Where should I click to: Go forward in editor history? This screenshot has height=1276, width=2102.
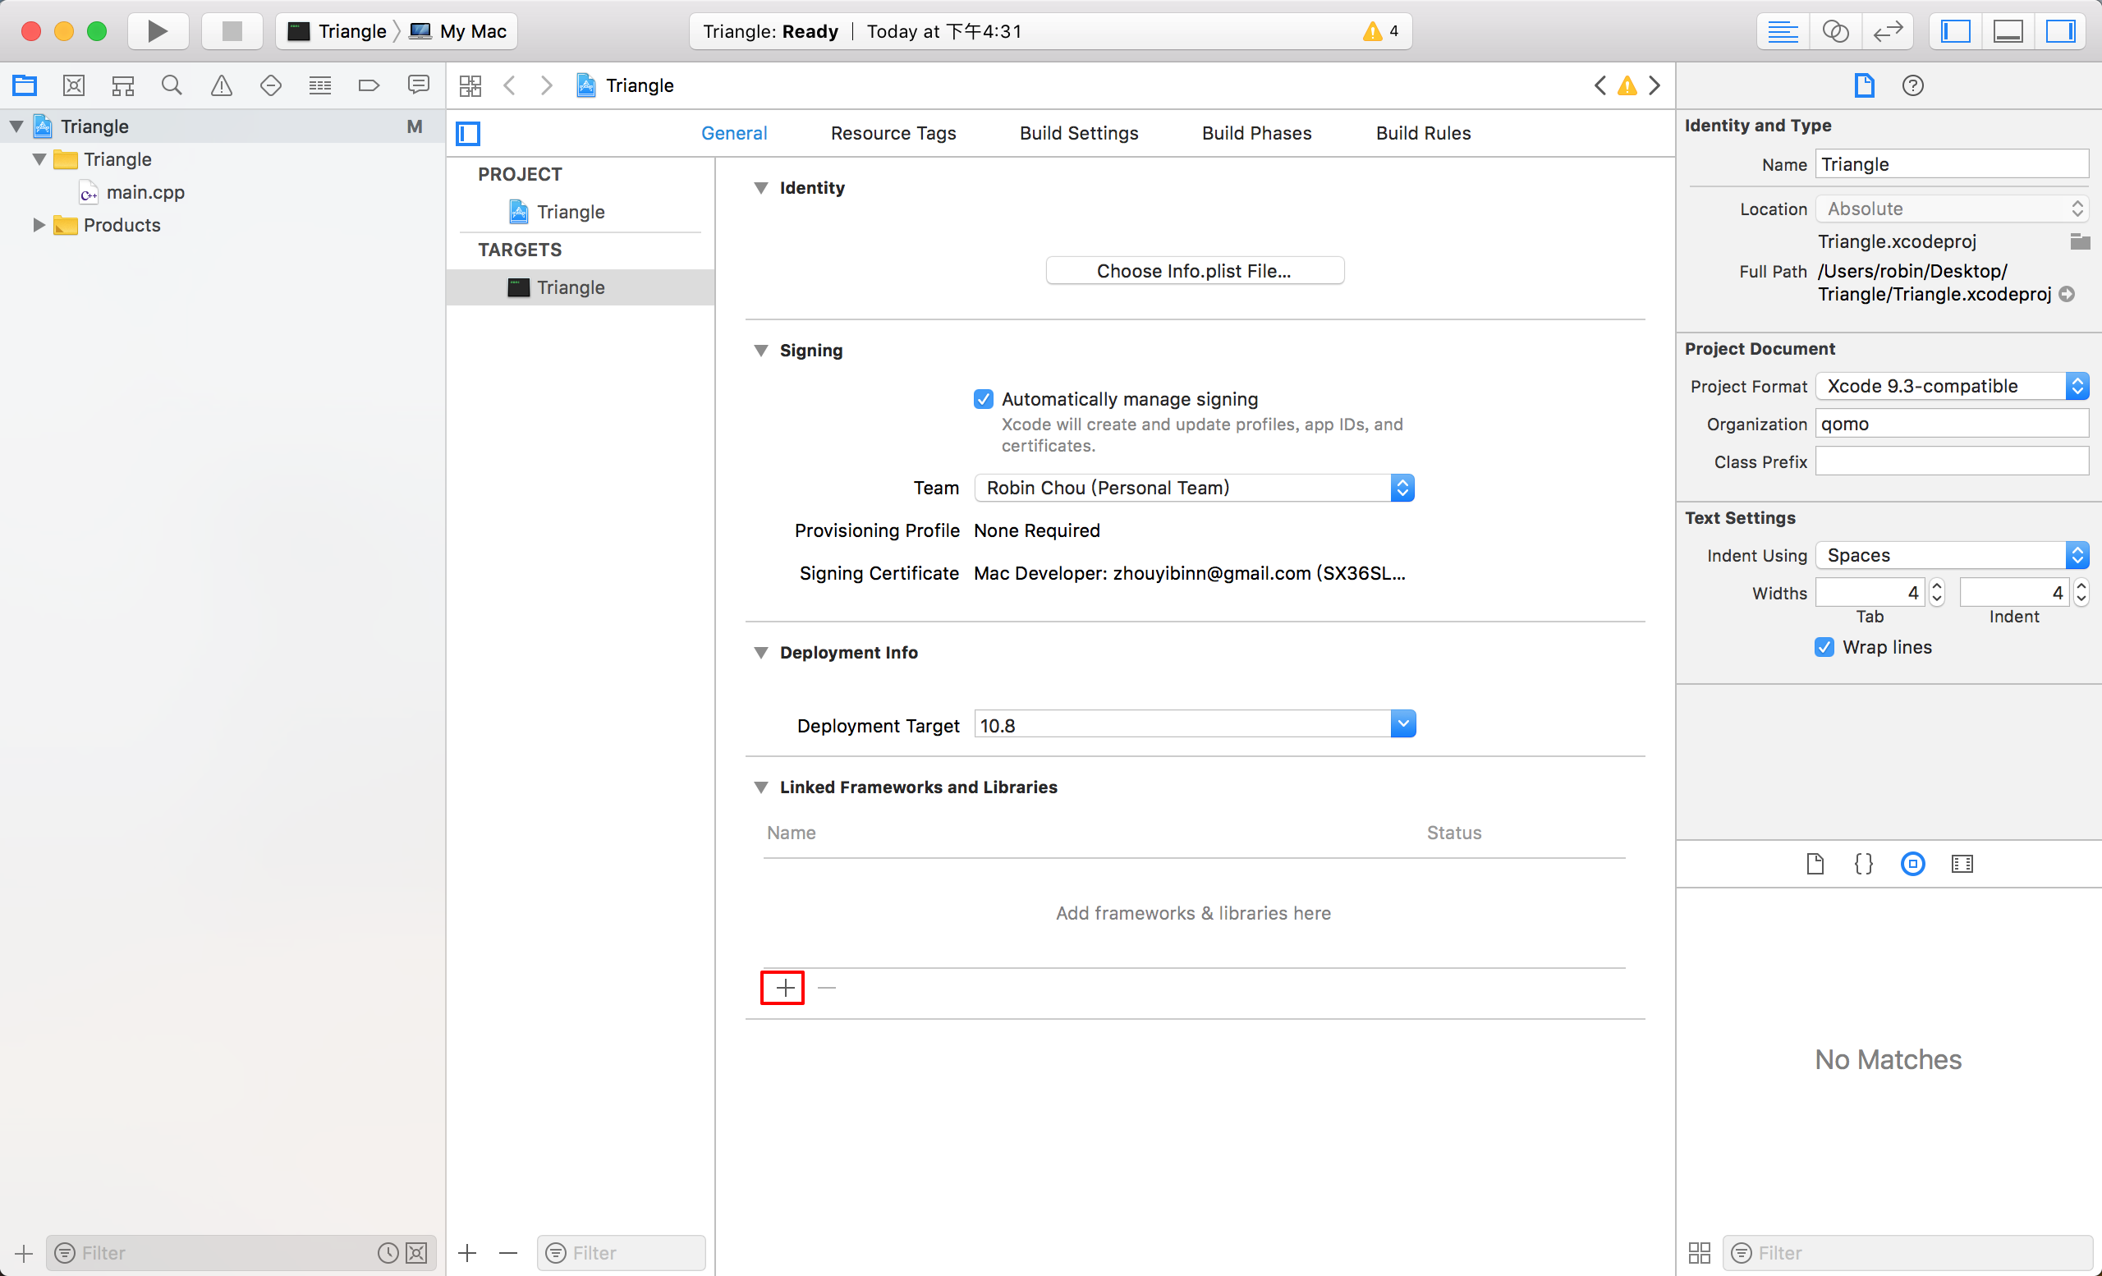(547, 85)
